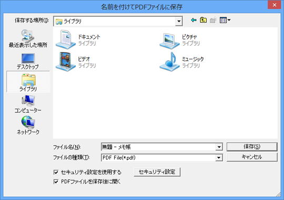Open recently viewed places (最近表示した場所)
The image size is (284, 200).
point(28,38)
